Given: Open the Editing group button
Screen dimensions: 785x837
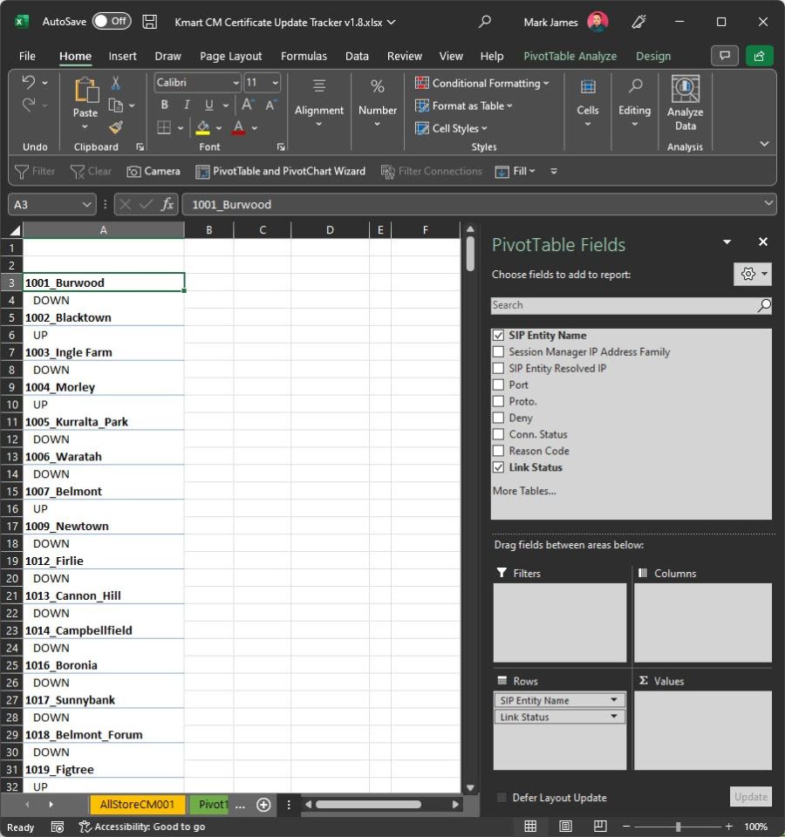Looking at the screenshot, I should click(634, 104).
